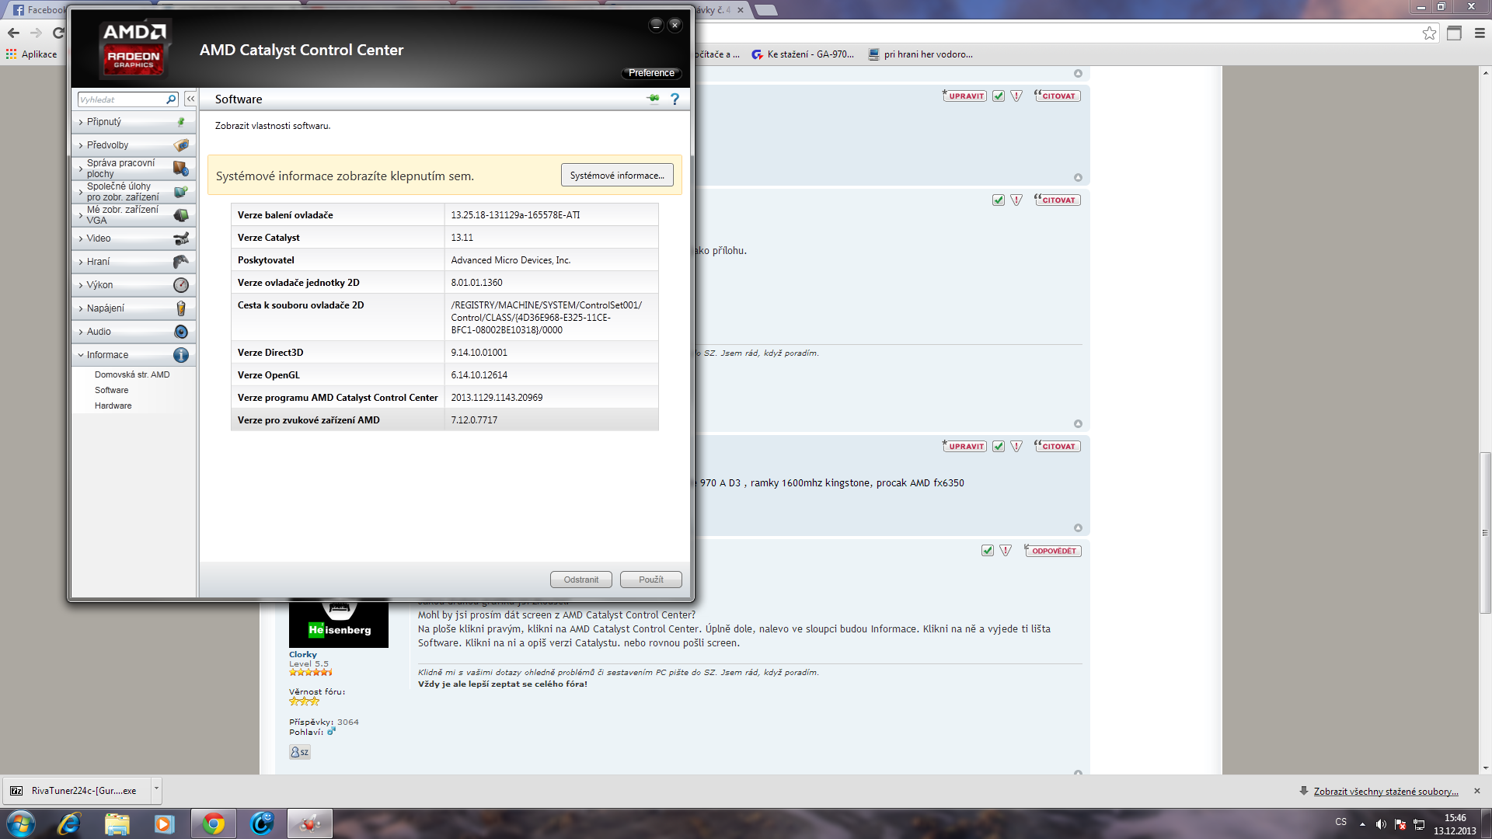Click the Výkon gauge icon

pyautogui.click(x=181, y=285)
